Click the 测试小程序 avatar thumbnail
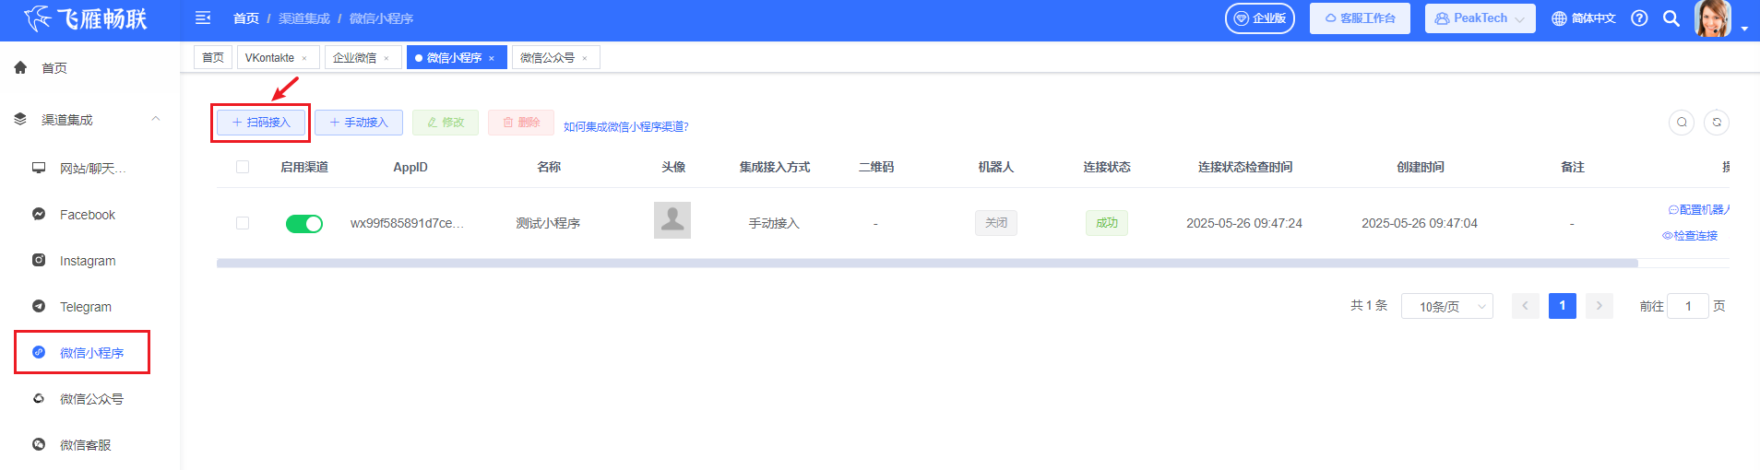Image resolution: width=1760 pixels, height=470 pixels. point(672,220)
